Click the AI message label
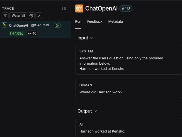The image size is (182, 137). coord(81,124)
